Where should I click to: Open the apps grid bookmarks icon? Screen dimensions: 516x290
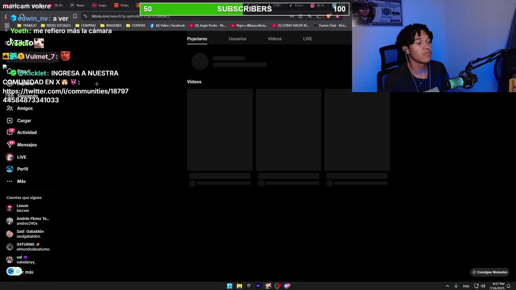[x=7, y=25]
